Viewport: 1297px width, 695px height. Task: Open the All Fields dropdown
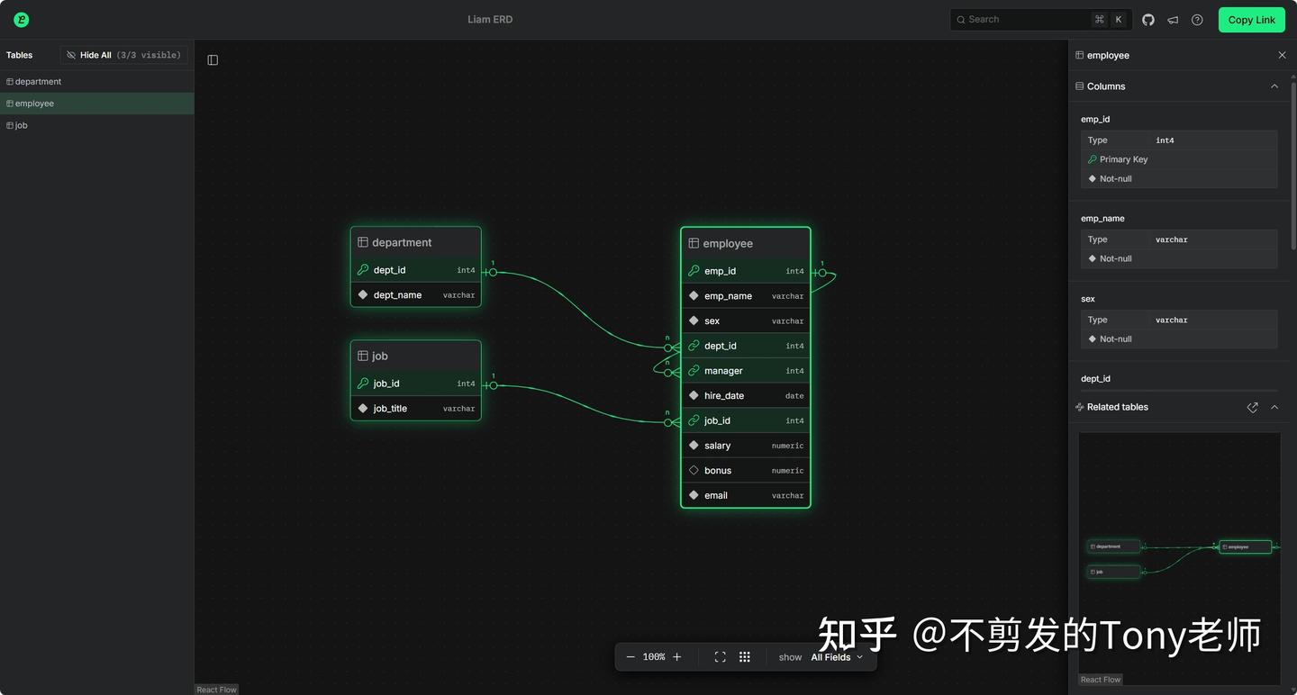835,657
